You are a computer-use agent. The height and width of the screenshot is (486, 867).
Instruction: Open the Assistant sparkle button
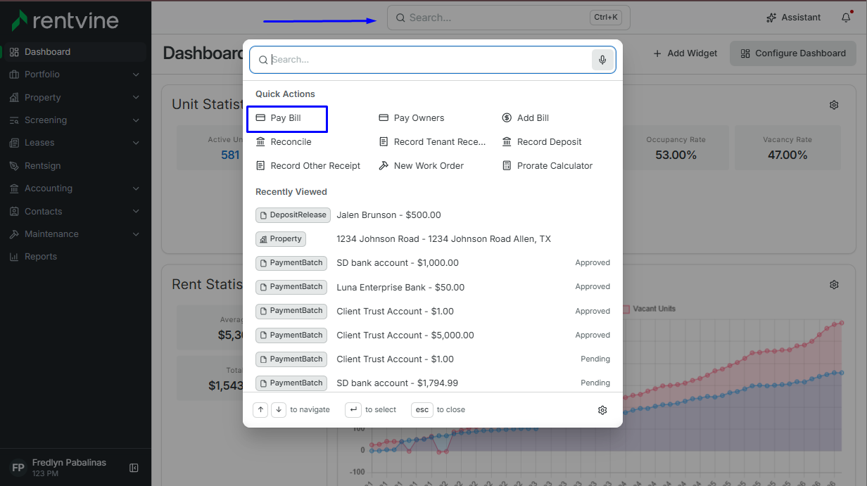[x=793, y=18]
